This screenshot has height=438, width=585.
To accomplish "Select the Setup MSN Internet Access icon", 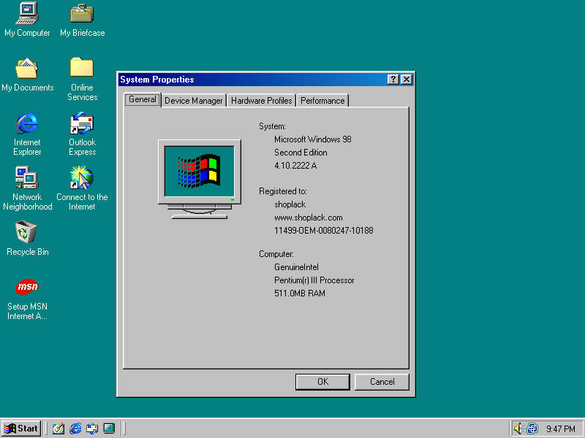I will click(x=27, y=299).
